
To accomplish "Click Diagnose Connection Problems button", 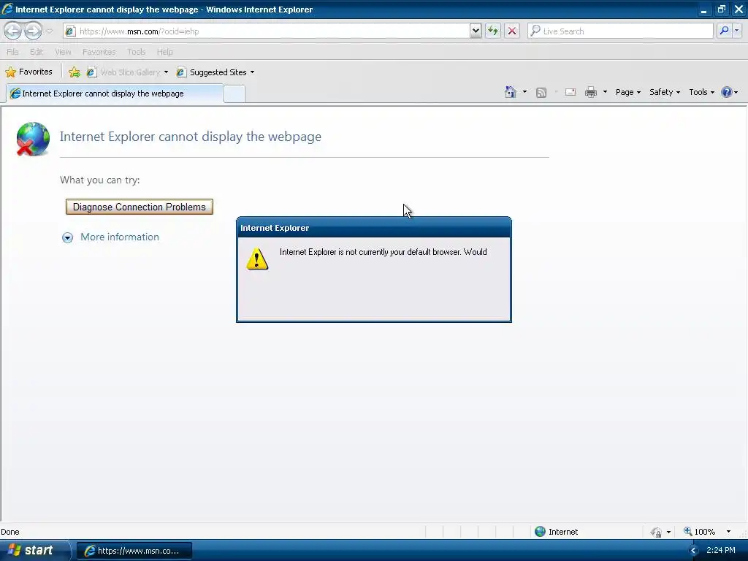I will (x=140, y=207).
